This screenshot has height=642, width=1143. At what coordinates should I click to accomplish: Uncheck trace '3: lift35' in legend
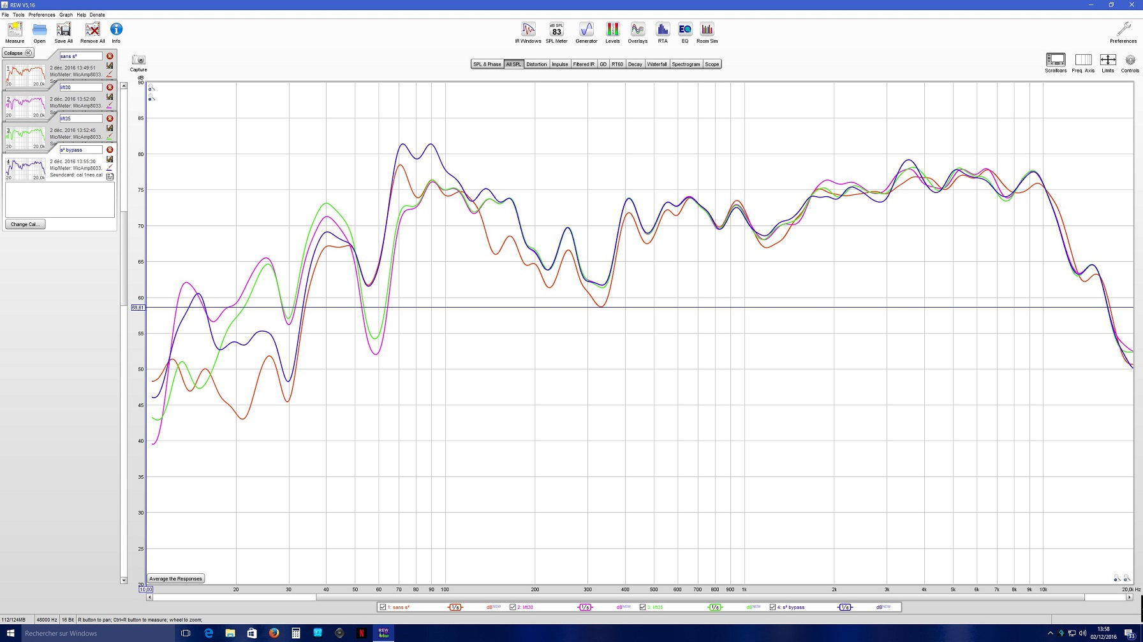(x=643, y=607)
